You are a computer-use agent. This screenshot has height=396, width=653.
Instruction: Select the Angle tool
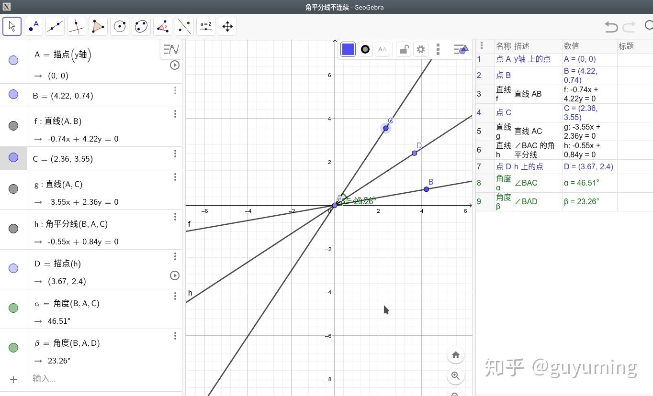point(163,26)
